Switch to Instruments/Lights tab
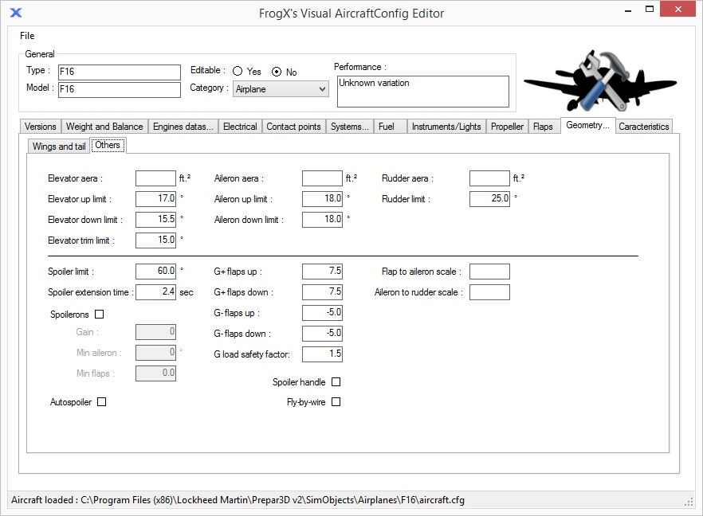 pyautogui.click(x=446, y=127)
